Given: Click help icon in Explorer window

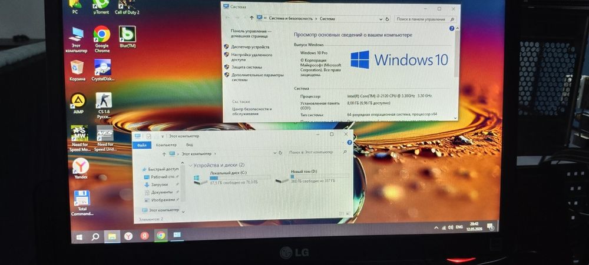Looking at the screenshot, I should tap(349, 142).
